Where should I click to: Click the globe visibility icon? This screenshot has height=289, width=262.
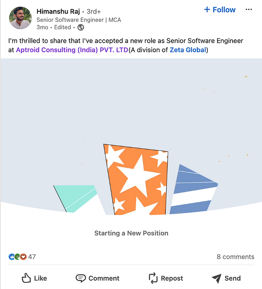[x=80, y=27]
